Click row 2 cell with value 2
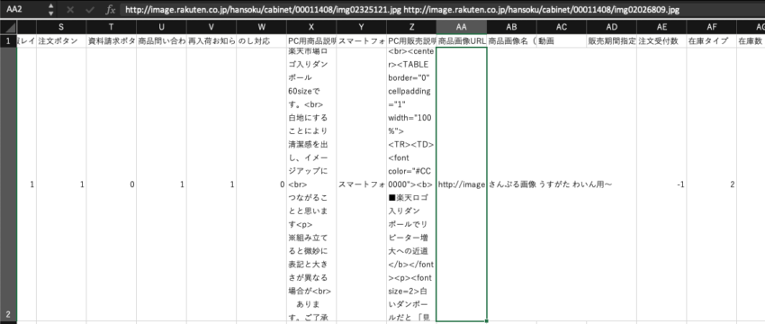 712,184
